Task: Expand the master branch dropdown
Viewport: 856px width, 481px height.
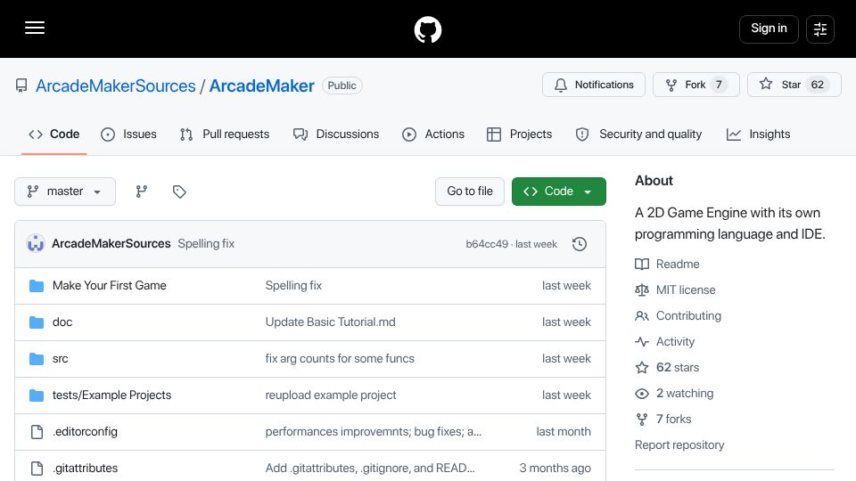Action: (65, 192)
